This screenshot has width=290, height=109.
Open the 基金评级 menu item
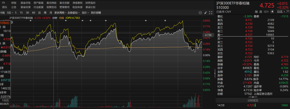click(25, 3)
